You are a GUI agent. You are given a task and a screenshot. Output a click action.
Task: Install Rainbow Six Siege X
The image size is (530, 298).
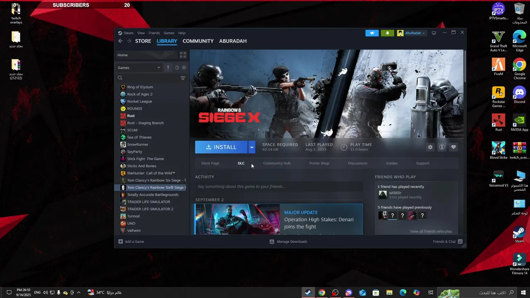[221, 147]
